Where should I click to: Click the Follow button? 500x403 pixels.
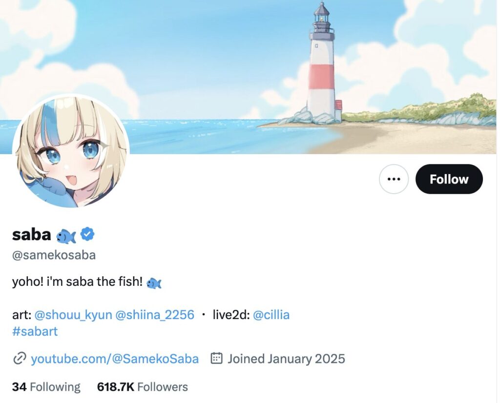(449, 179)
